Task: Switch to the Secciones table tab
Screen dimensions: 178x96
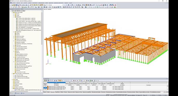Action: [103, 92]
